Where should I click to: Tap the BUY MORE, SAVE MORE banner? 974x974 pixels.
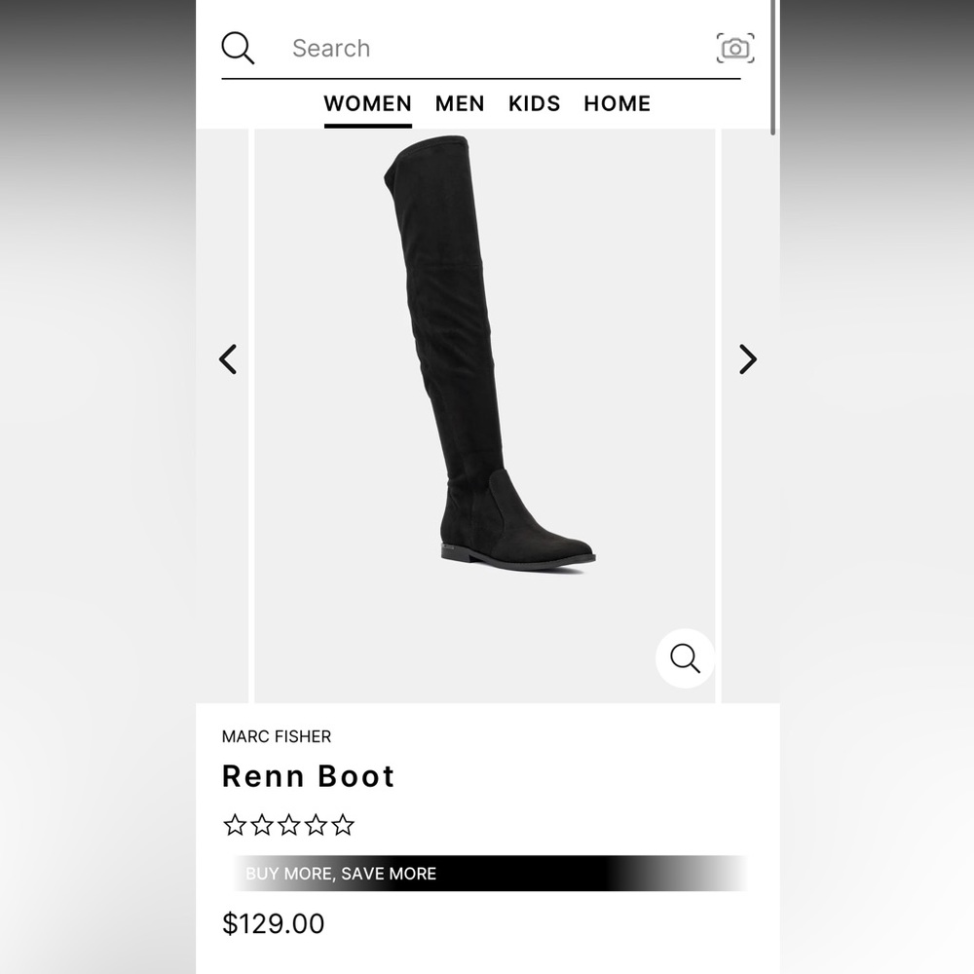tap(487, 874)
